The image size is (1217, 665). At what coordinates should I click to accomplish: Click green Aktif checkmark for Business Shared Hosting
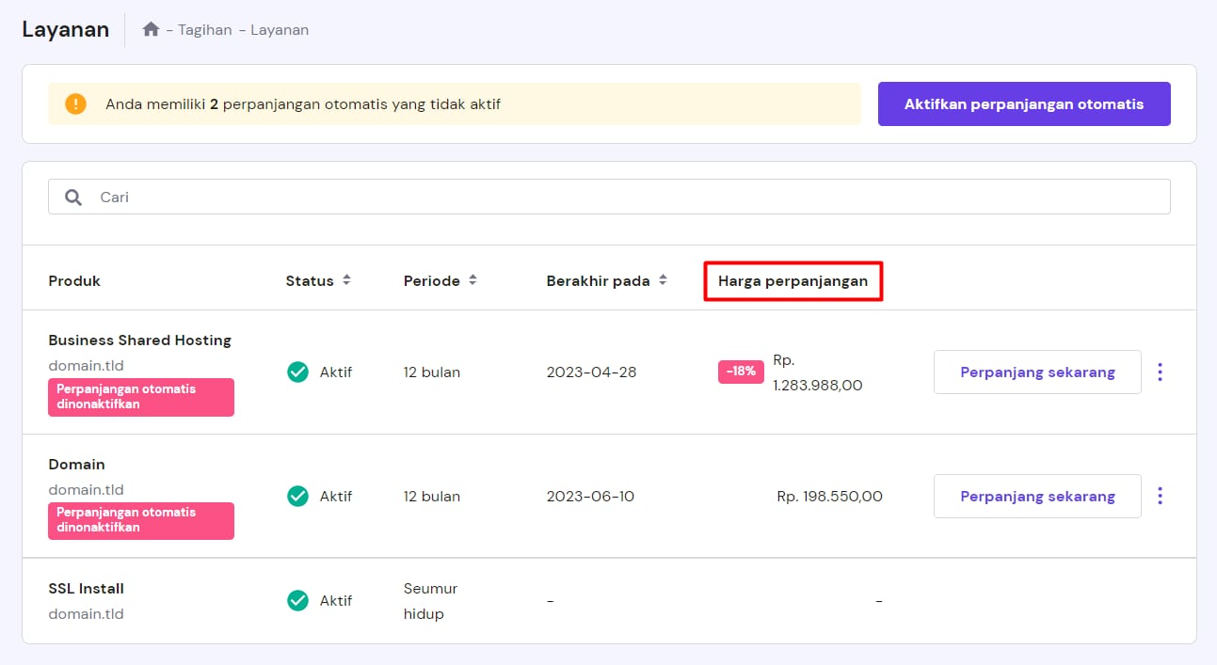coord(297,372)
